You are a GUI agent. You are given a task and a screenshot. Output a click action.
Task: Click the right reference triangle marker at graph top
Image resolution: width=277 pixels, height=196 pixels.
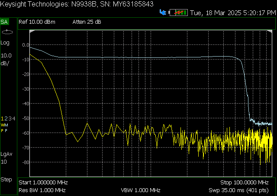[x=270, y=32]
